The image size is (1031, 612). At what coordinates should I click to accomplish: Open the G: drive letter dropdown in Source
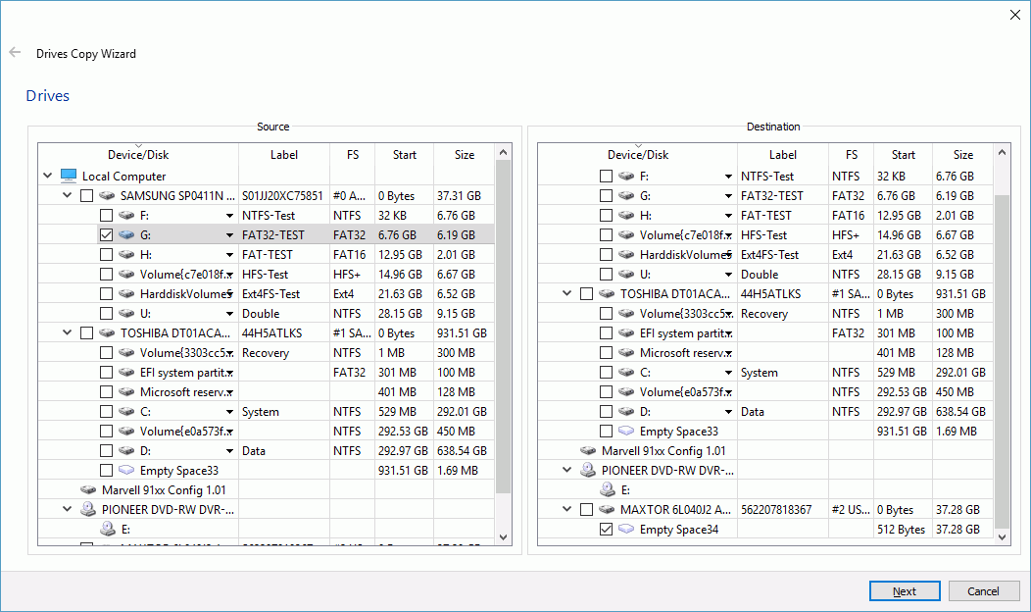point(229,235)
